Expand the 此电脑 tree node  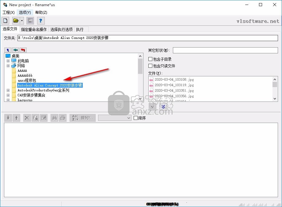(8, 61)
